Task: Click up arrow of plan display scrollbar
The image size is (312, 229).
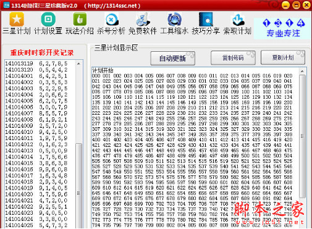Action: [x=302, y=71]
